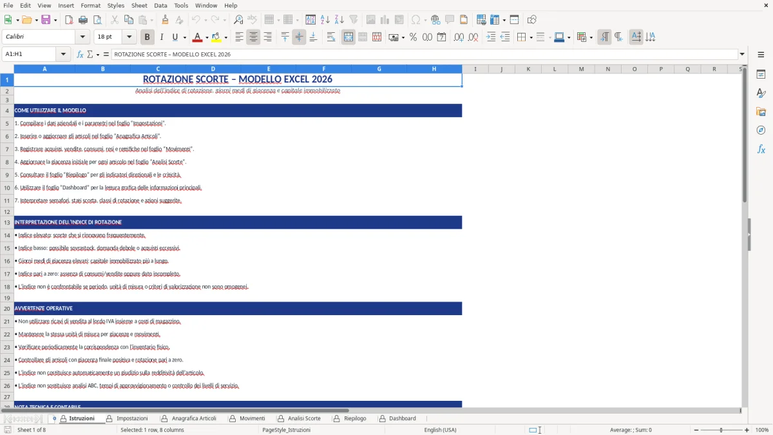Open sidebar Navigator compass icon
773x435 pixels.
point(761,130)
